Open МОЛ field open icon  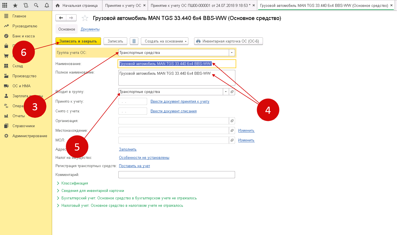pos(232,140)
